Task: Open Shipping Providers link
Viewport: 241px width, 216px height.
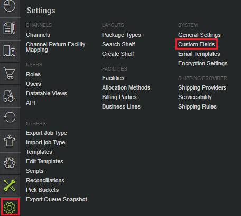Action: (202, 87)
